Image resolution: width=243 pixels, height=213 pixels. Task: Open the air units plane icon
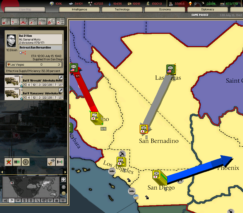[33, 21]
